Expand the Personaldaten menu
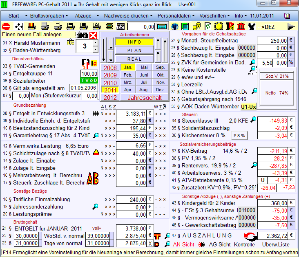Viewport: 299px width, 257px height. point(176,16)
